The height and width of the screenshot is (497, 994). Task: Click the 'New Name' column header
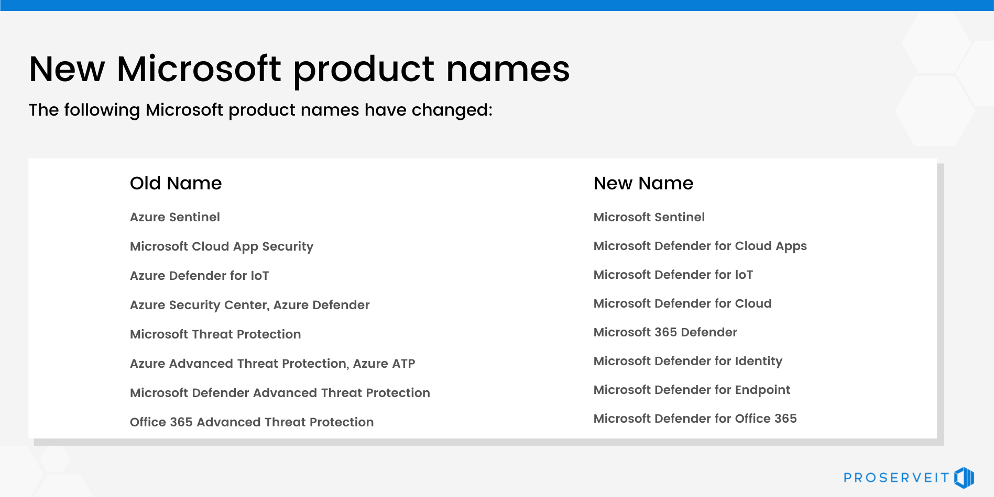(643, 183)
